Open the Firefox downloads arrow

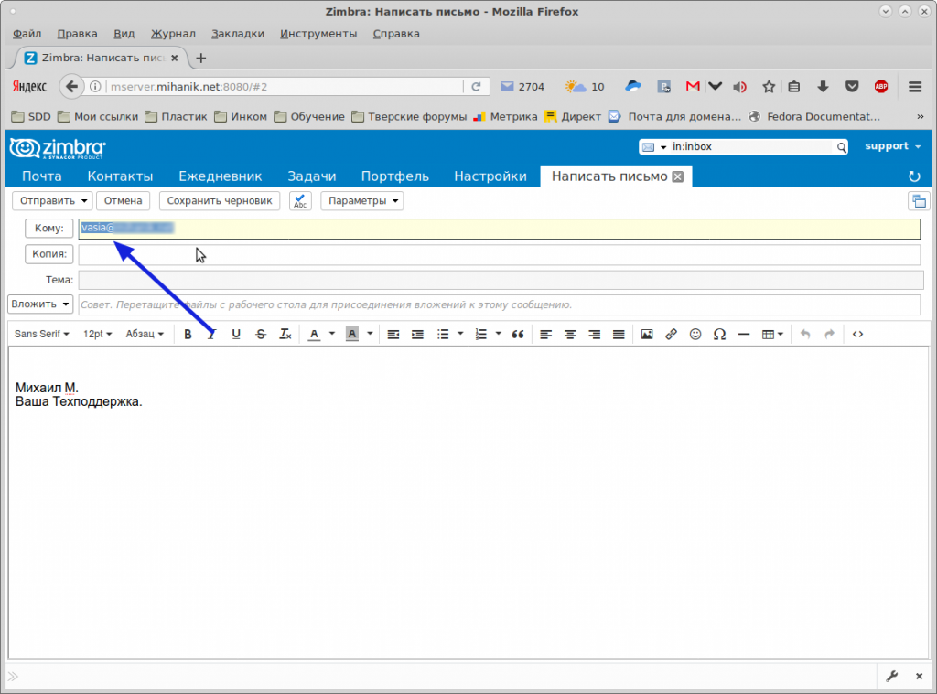coord(823,87)
